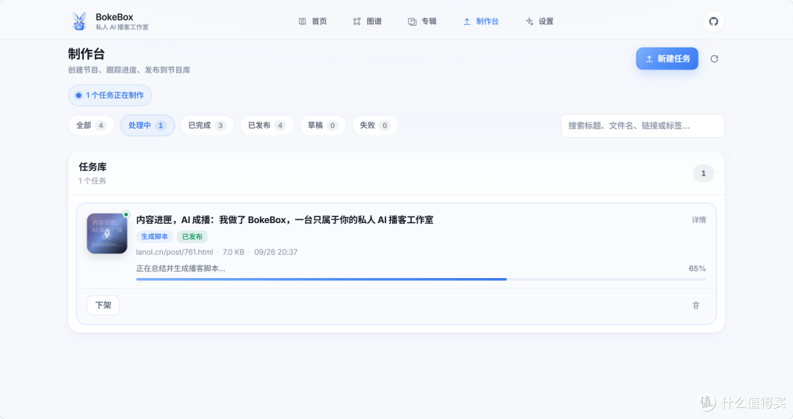793x419 pixels.
Task: Click the refresh tasks icon
Action: (714, 59)
